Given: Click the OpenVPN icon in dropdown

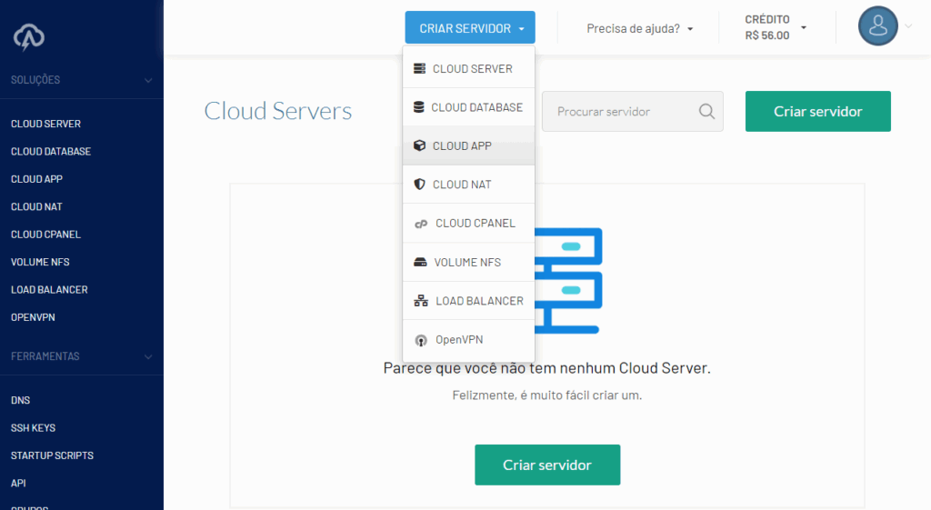Looking at the screenshot, I should (420, 341).
